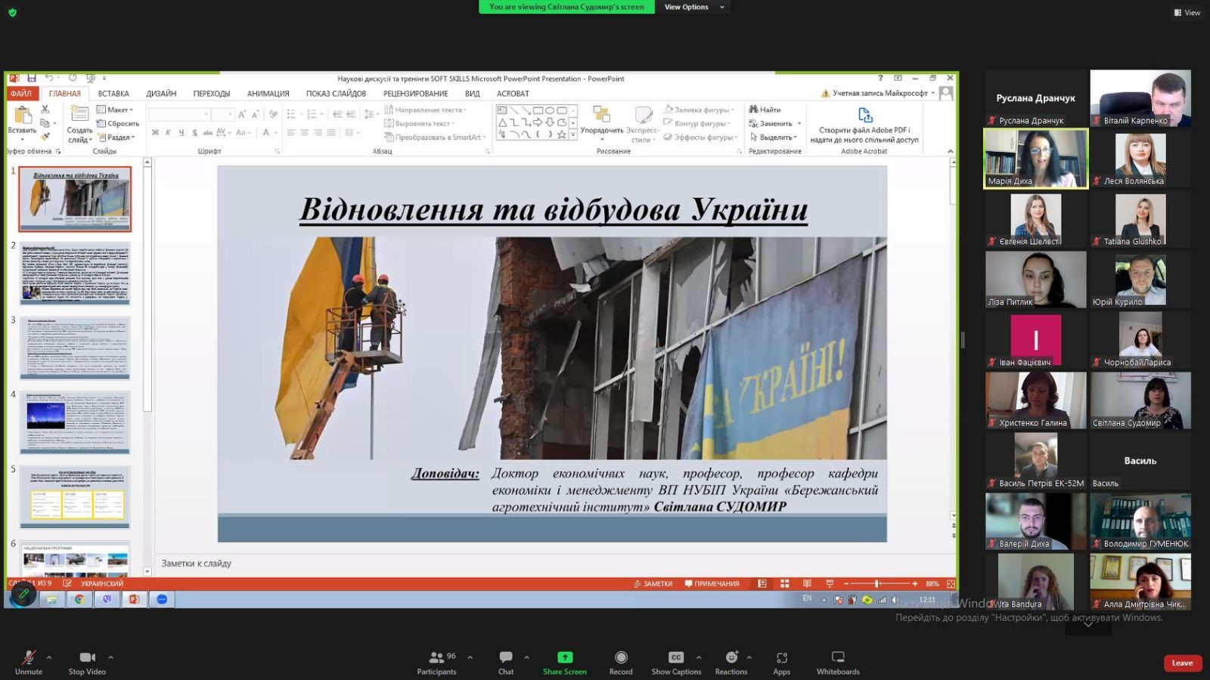Click the Share Screen icon
This screenshot has height=680, width=1210.
(x=564, y=657)
